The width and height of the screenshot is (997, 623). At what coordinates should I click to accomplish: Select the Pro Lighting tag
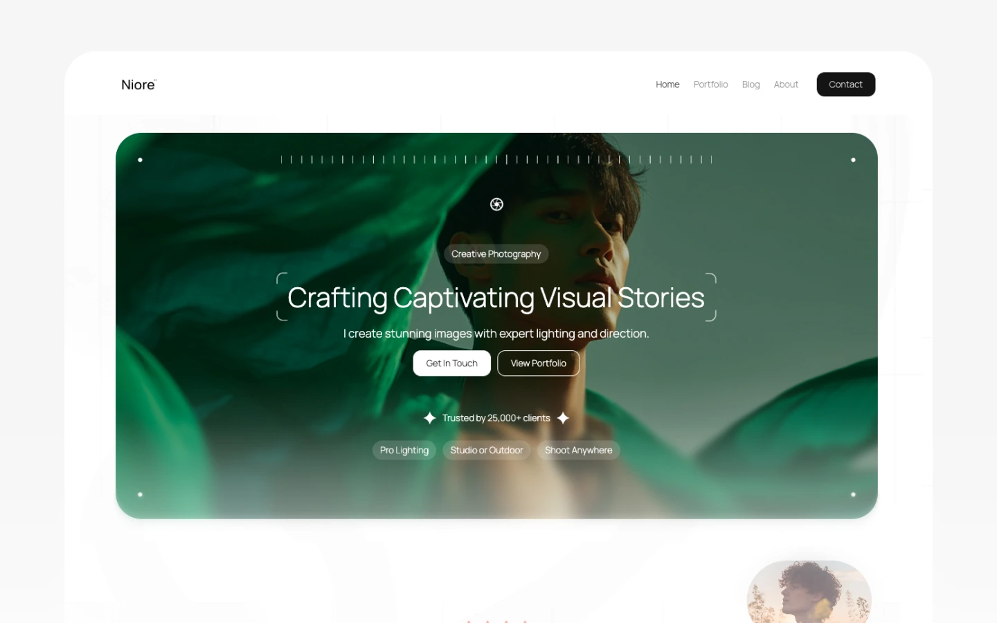pyautogui.click(x=404, y=450)
